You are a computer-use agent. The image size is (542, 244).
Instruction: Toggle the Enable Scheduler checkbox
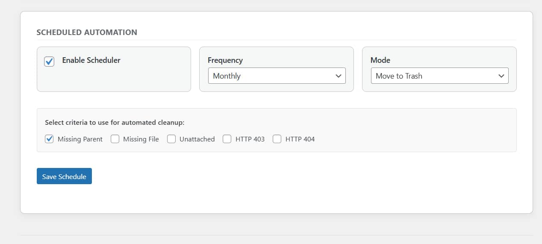tap(49, 62)
